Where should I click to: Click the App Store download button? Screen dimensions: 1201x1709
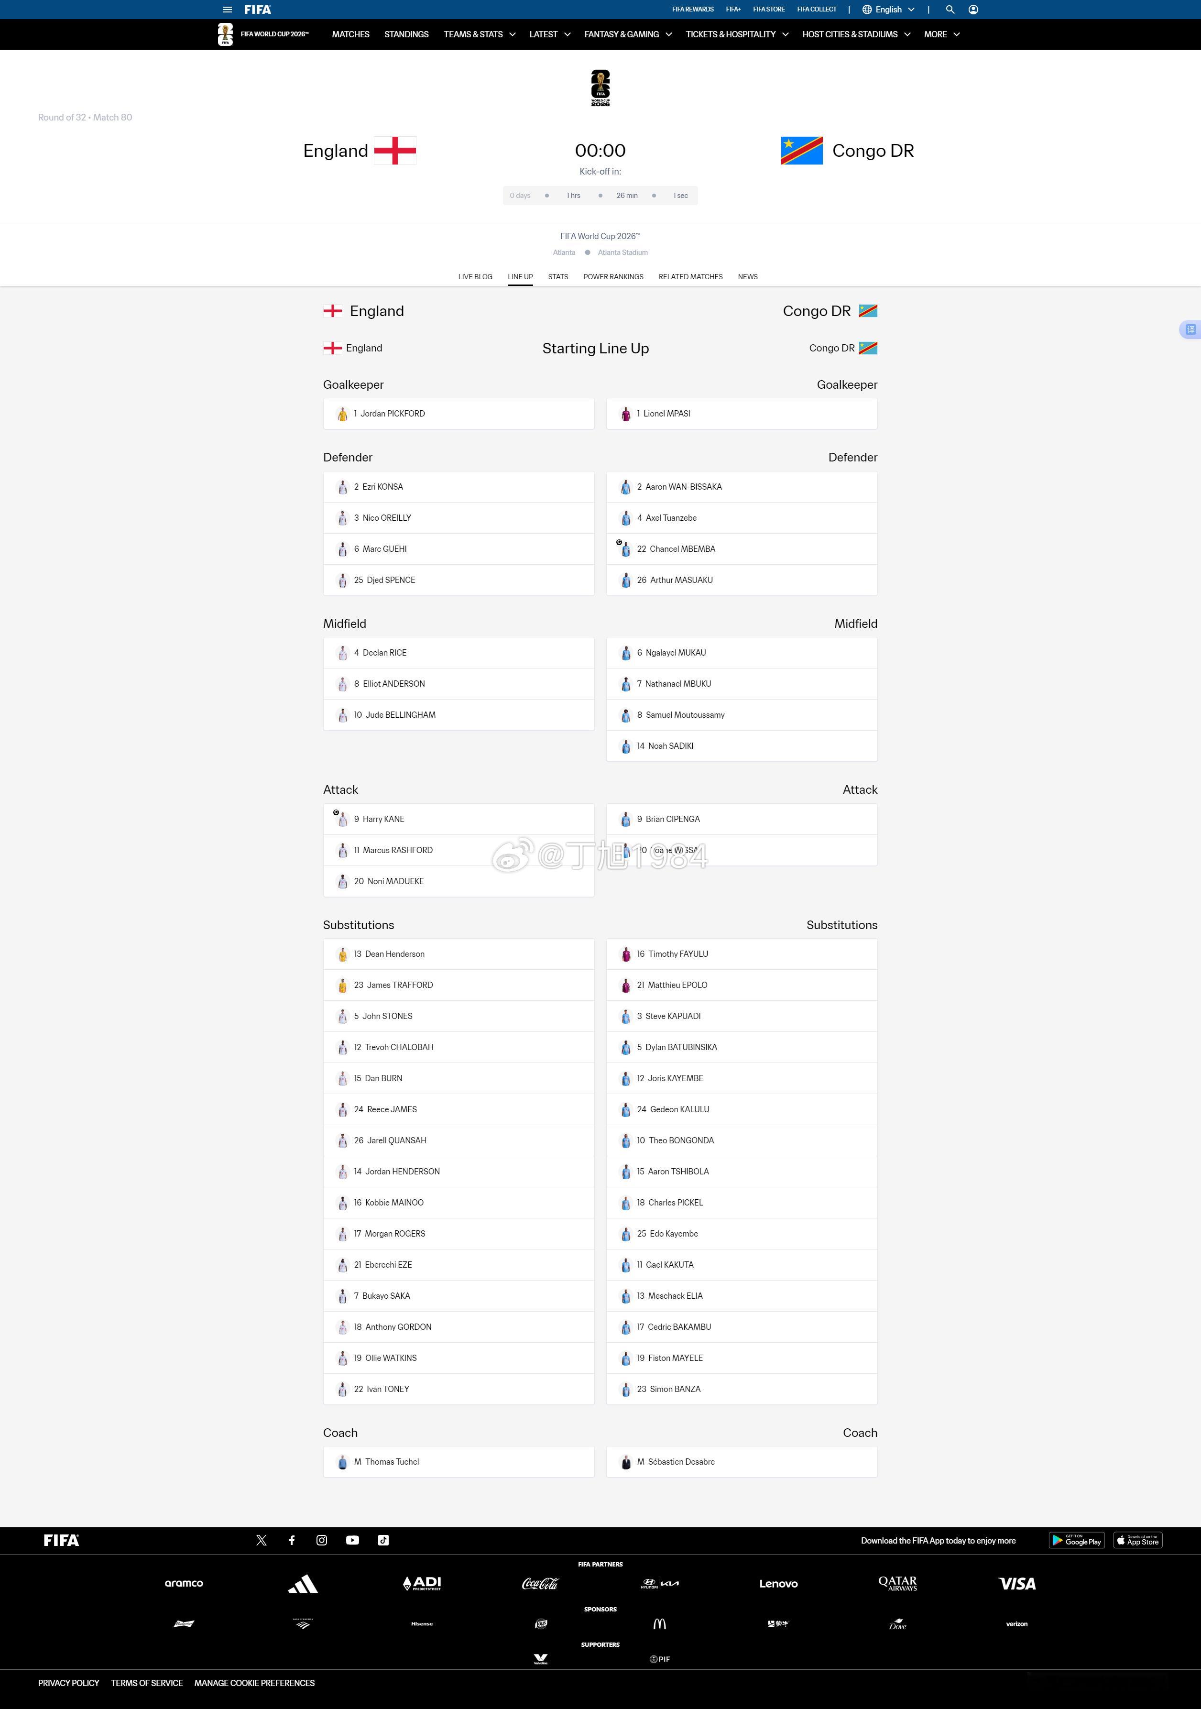point(1138,1540)
